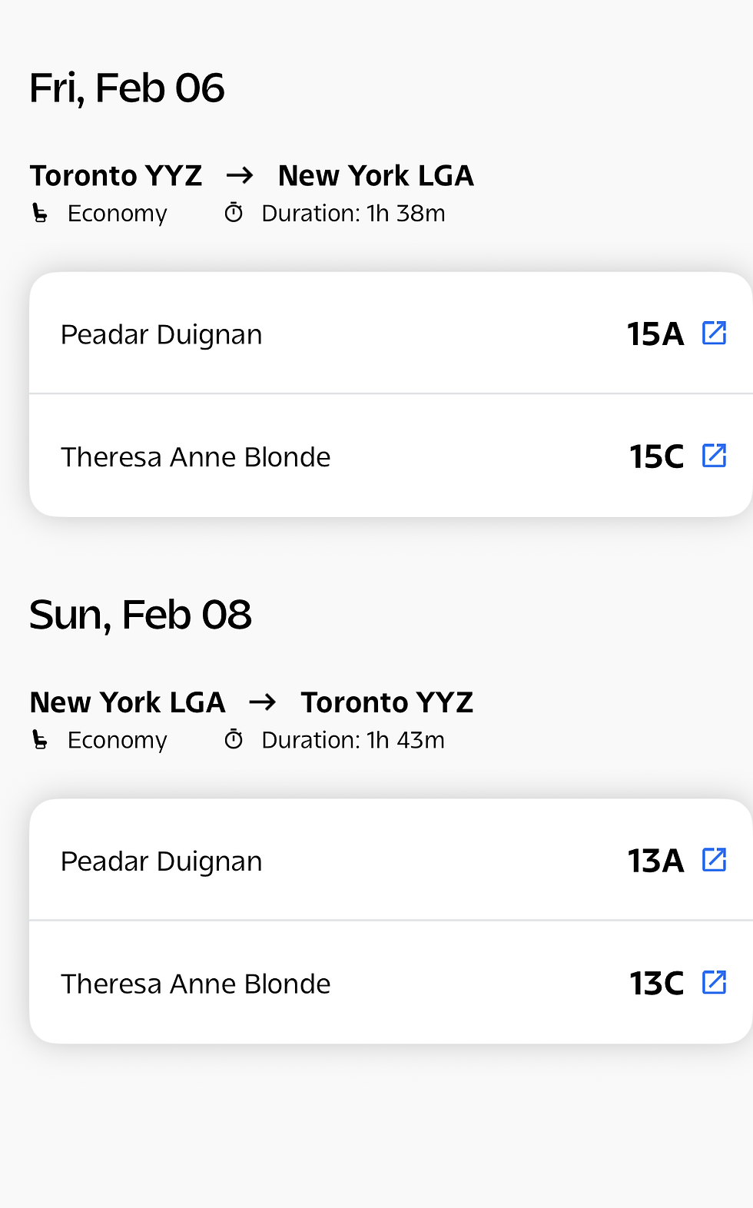
Task: Click the Fri, Feb 06 date heading
Action: 127,88
